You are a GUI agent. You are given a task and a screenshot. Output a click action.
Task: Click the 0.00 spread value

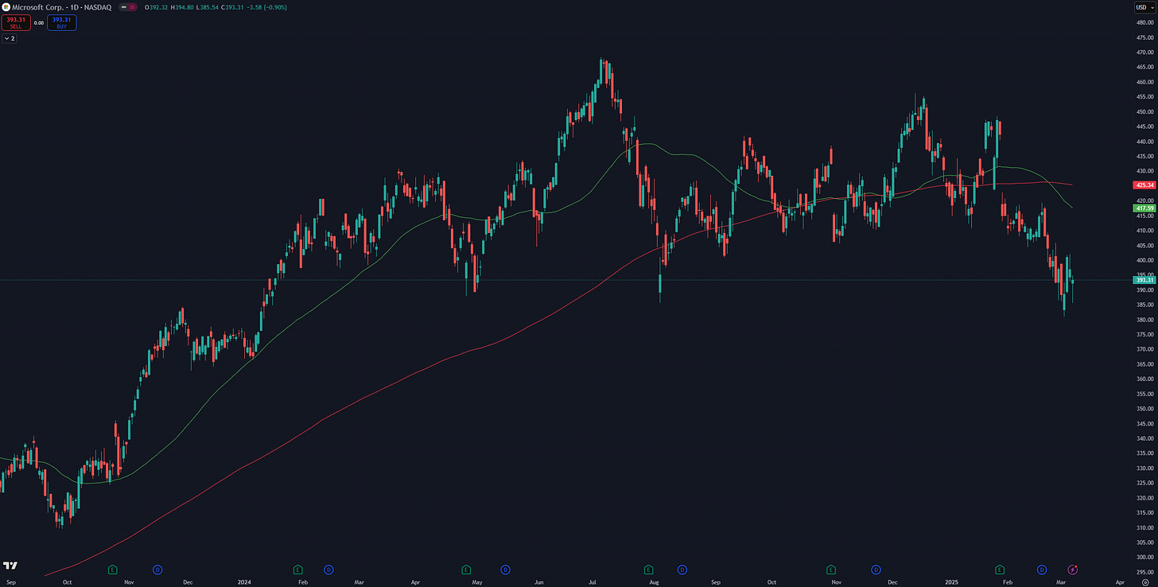tap(38, 22)
